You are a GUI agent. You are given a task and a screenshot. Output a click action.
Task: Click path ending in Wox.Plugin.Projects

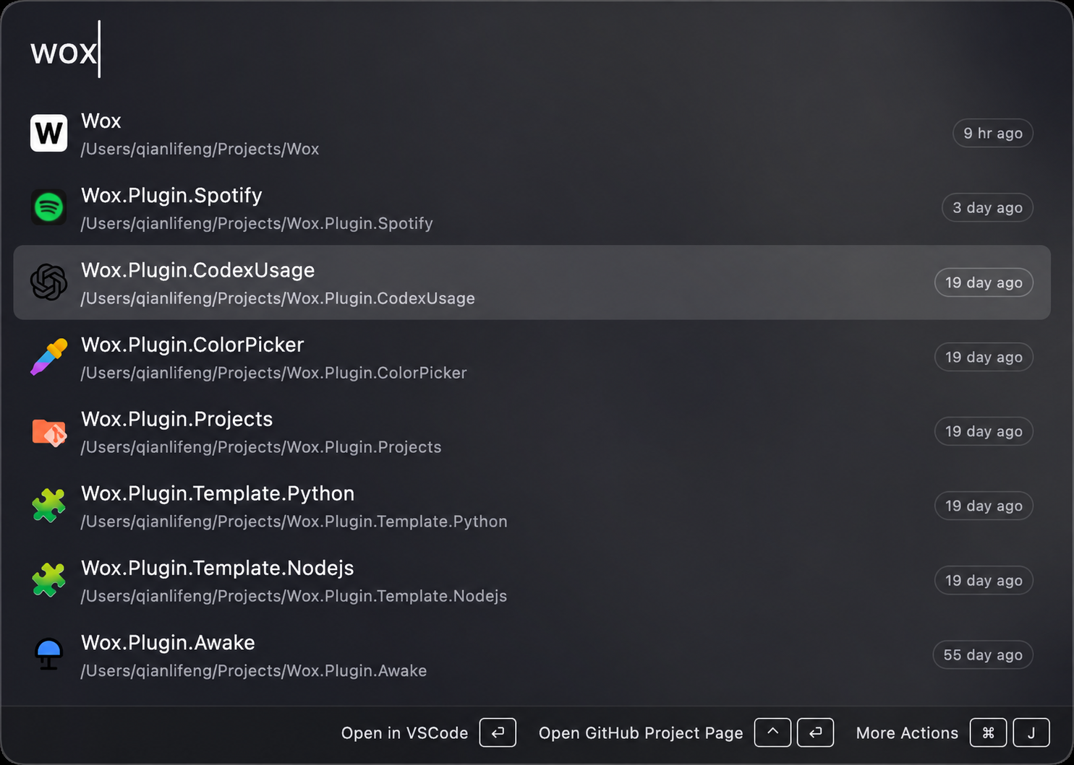(x=261, y=447)
